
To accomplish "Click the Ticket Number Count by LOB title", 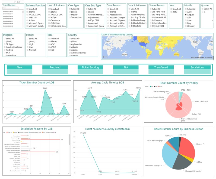I will pyautogui.click(x=37, y=83).
